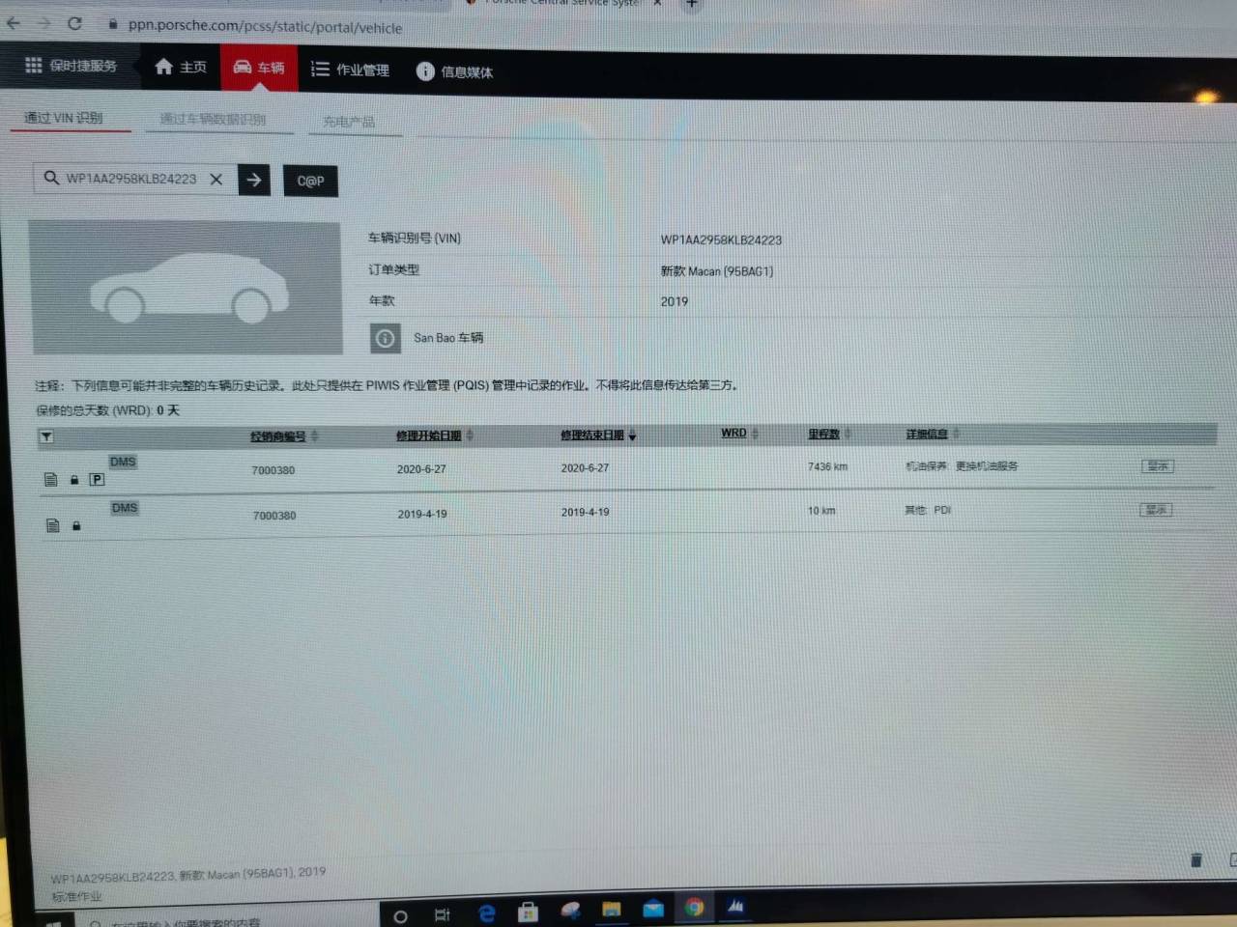Select the 机油保养 更换机油服务 detail text
This screenshot has width=1237, height=927.
(x=962, y=465)
